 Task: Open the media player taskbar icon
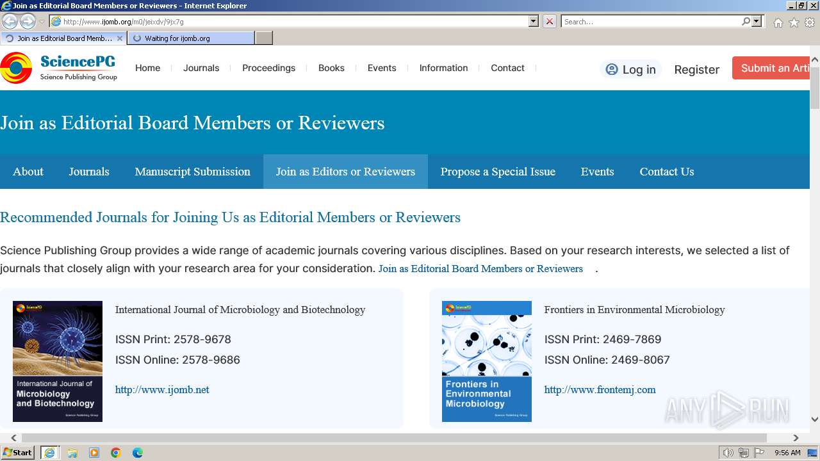pos(94,453)
